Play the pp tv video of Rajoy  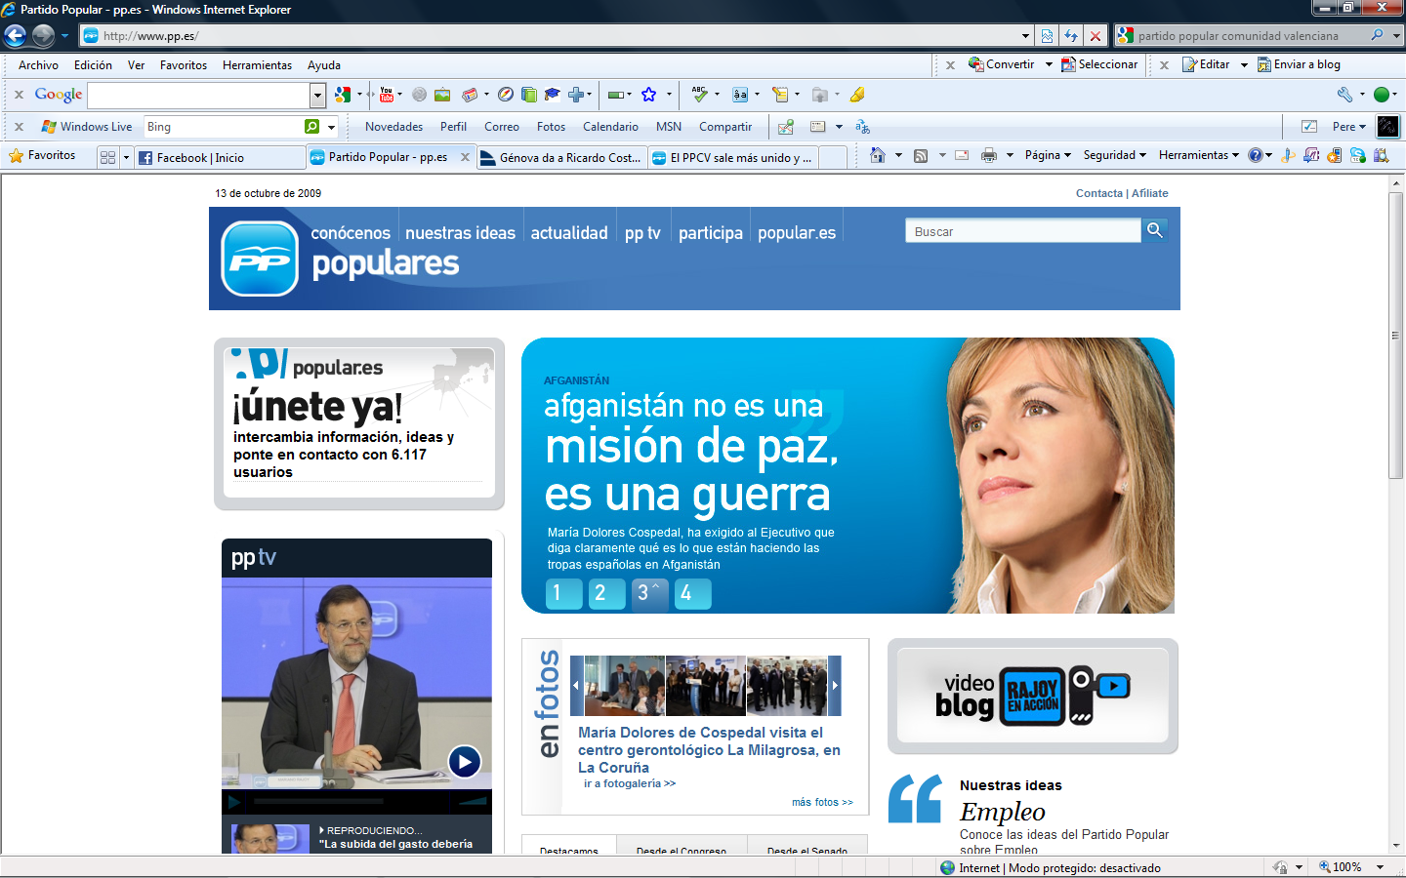click(x=464, y=761)
